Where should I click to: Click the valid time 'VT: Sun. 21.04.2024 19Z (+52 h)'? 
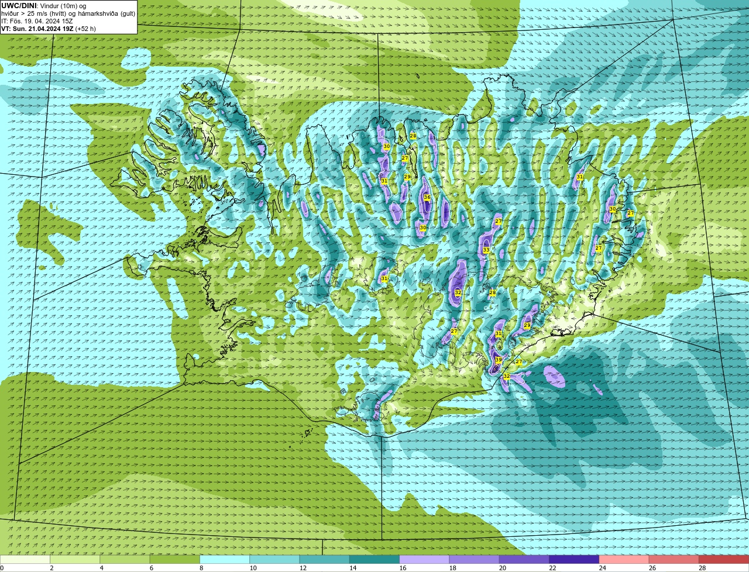[49, 29]
